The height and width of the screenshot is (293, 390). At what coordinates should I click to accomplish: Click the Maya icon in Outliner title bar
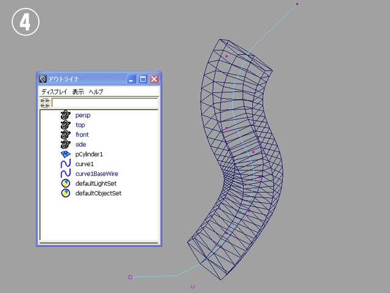(x=43, y=79)
